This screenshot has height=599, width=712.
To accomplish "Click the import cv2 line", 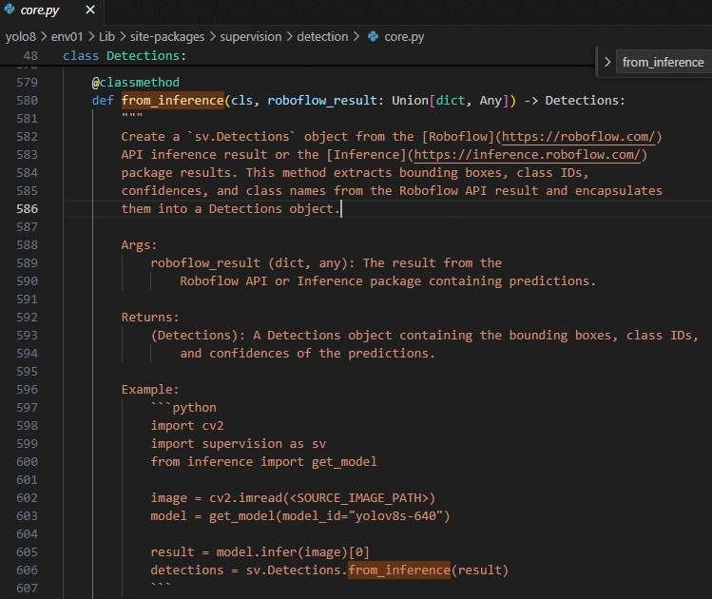I will (187, 426).
